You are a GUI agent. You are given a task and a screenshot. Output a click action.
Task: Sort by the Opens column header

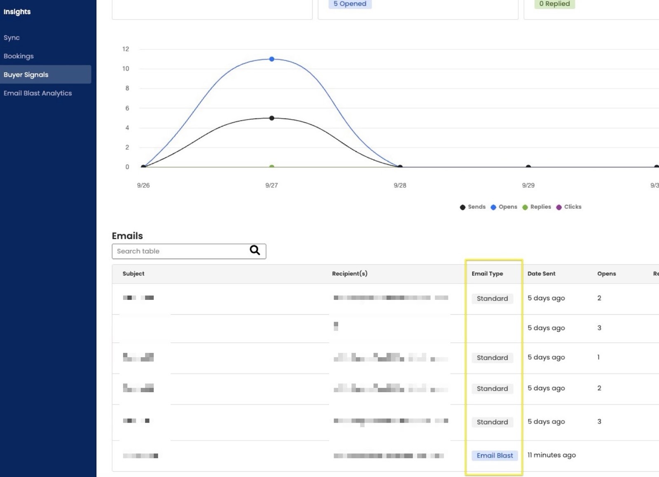click(x=606, y=274)
